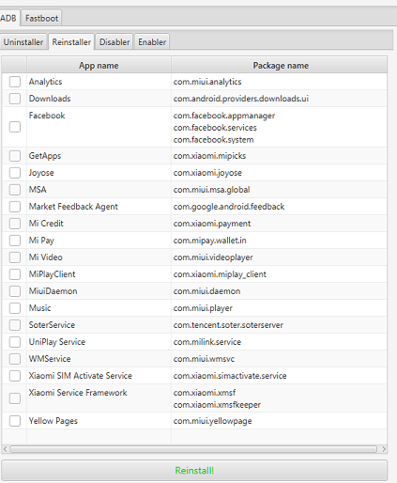The height and width of the screenshot is (483, 397).
Task: Tick the Mi Pay checkbox
Action: (x=15, y=241)
